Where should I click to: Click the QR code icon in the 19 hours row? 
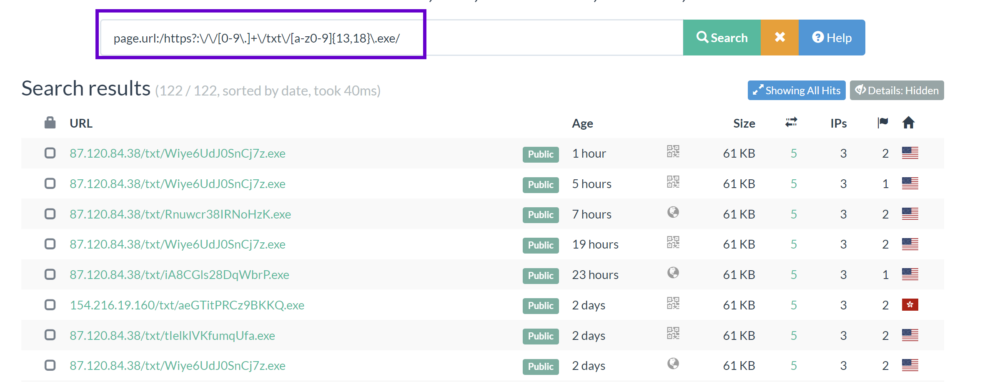673,242
